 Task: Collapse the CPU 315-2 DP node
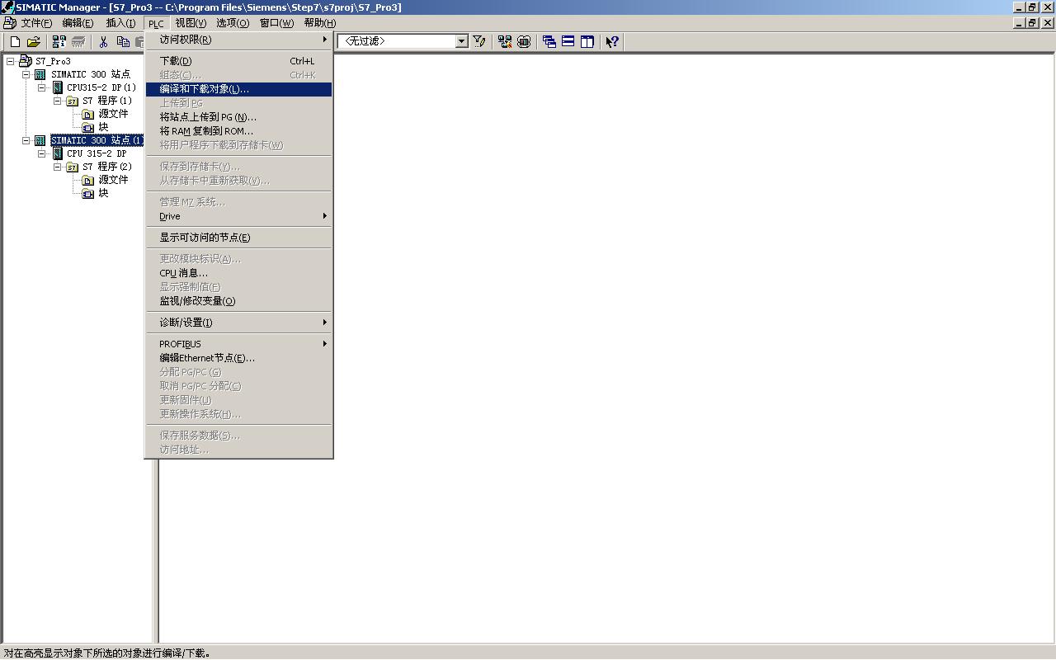coord(41,153)
